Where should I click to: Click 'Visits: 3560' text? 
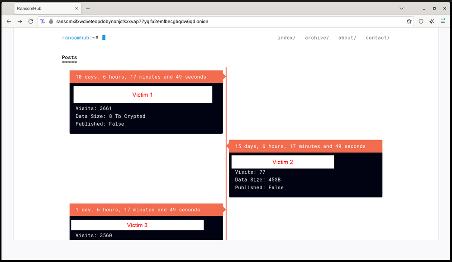[94, 235]
